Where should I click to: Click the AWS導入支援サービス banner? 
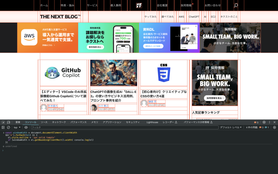[x=48, y=37]
